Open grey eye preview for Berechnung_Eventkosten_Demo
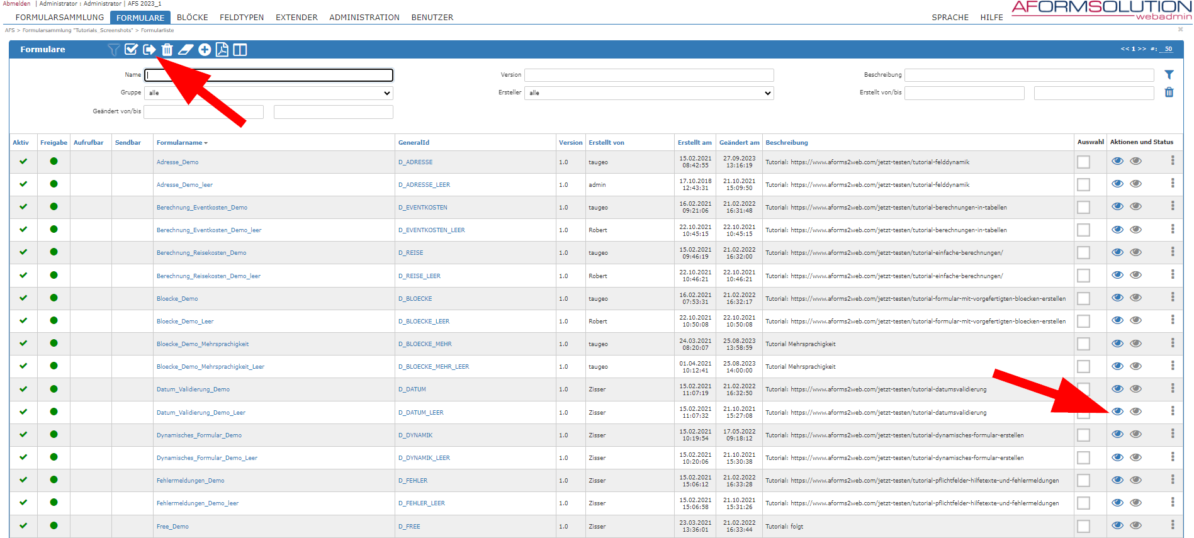This screenshot has height=538, width=1194. (x=1135, y=206)
